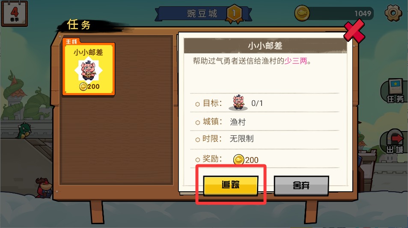Click the 任务 board title
The image size is (408, 228).
pyautogui.click(x=79, y=25)
